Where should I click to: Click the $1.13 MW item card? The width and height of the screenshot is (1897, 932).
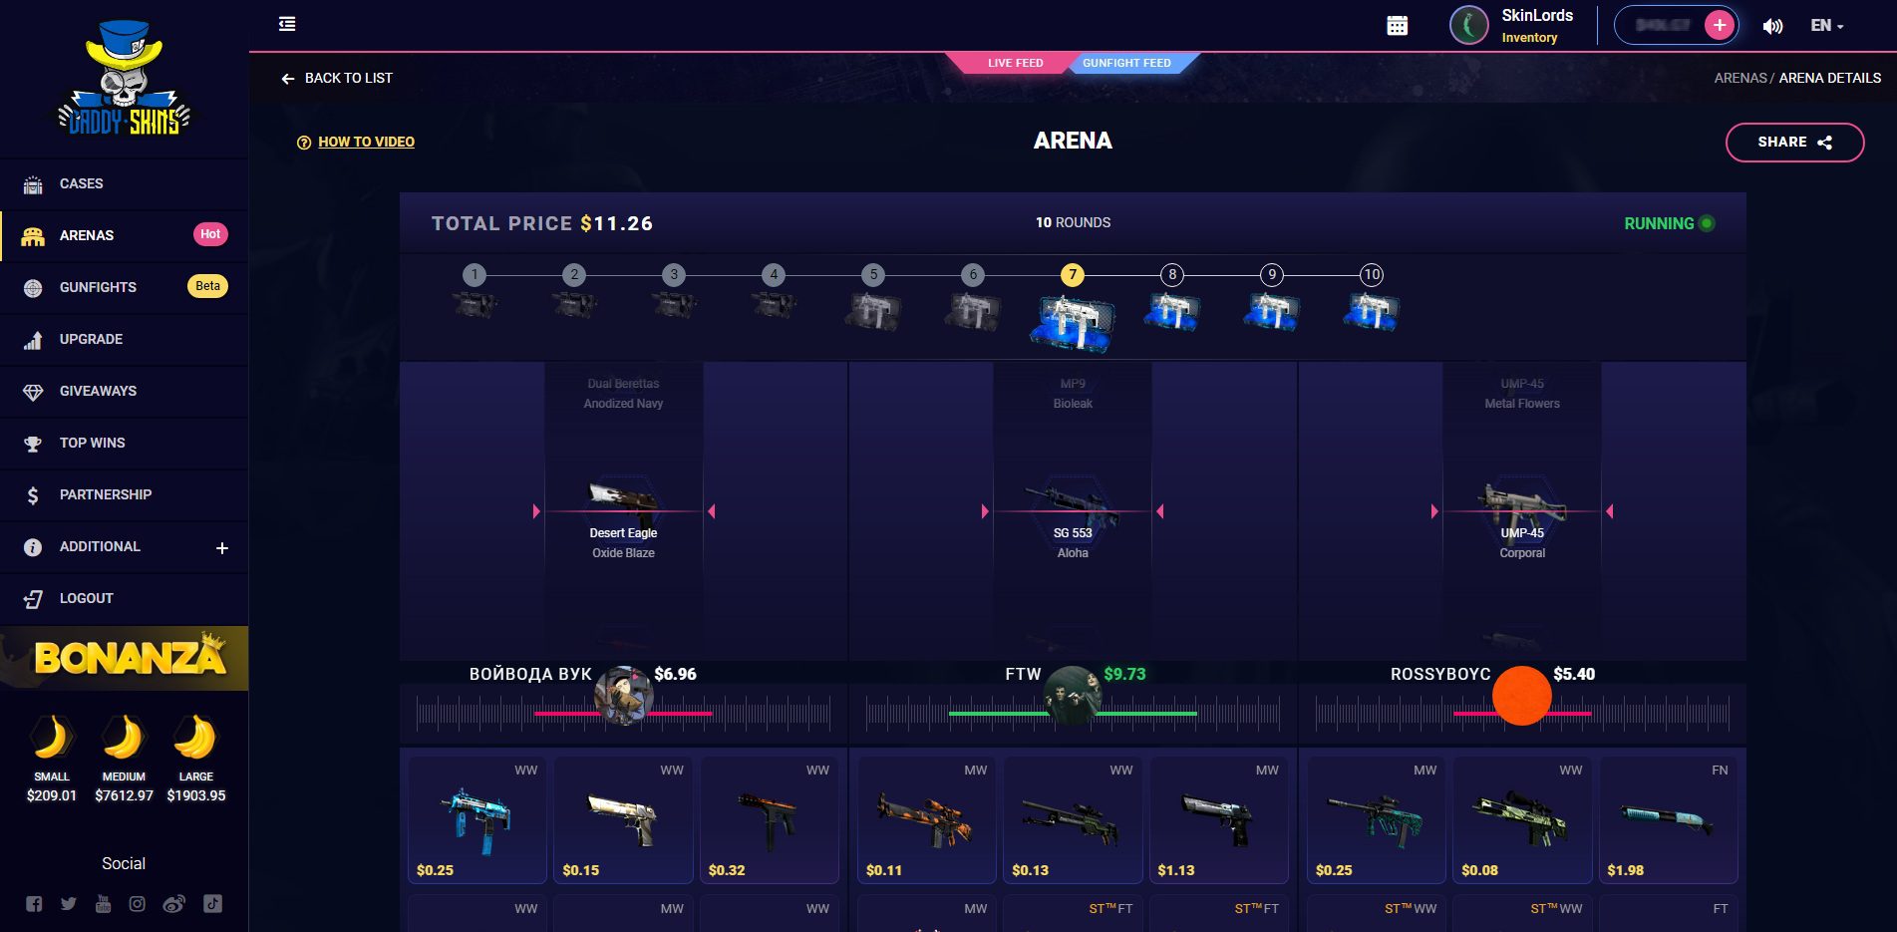[1218, 819]
